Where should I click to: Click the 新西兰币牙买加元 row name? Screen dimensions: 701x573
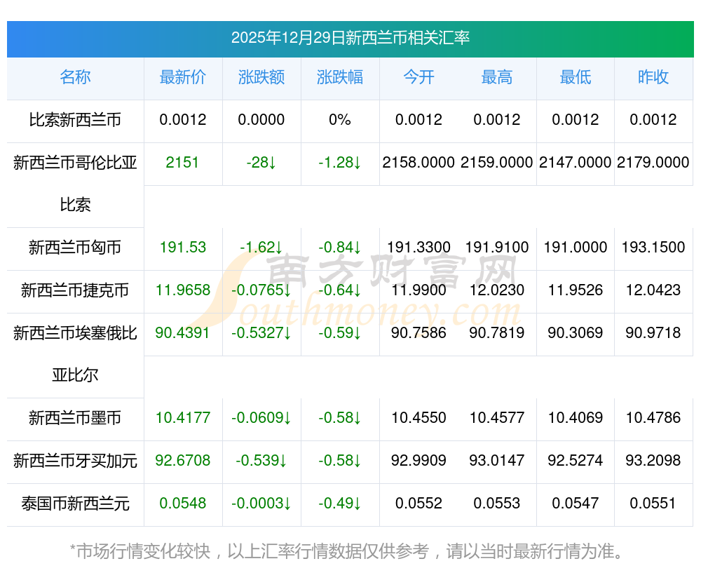(75, 461)
